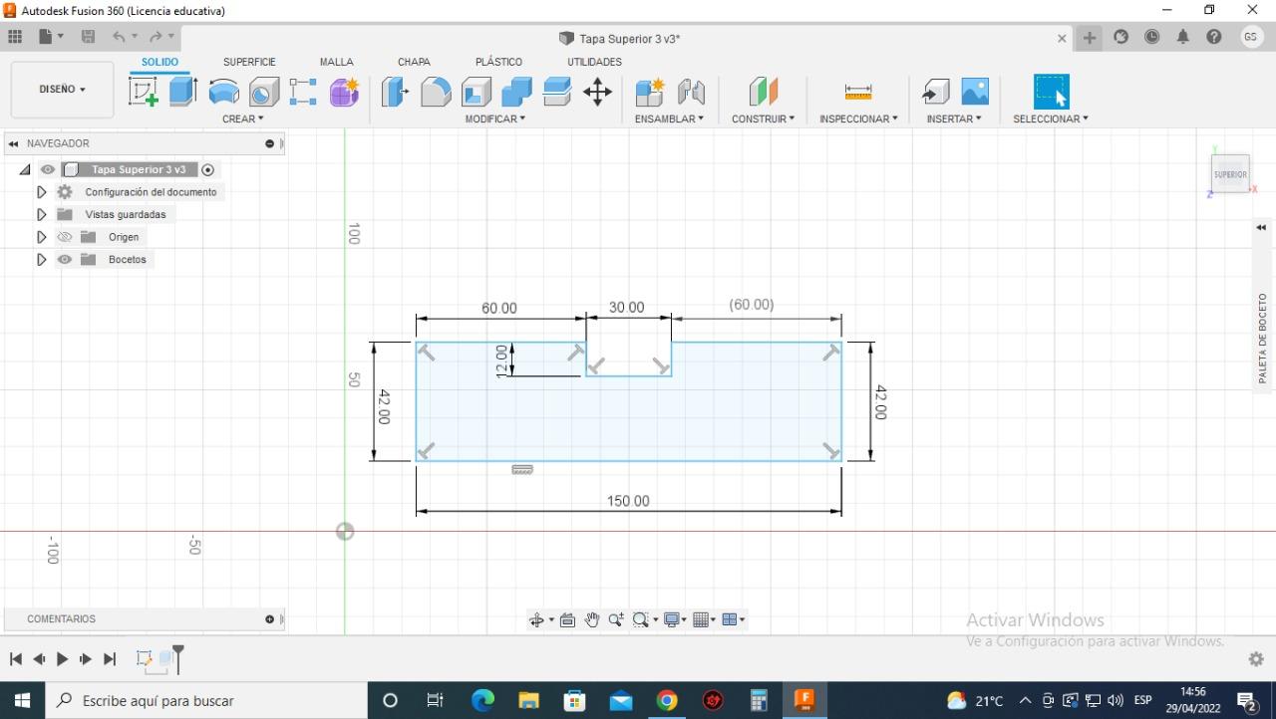Select the Move/Copy arrows icon
The width and height of the screenshot is (1276, 719).
[x=597, y=92]
